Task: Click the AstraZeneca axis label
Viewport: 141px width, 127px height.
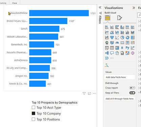Action: tap(21, 60)
